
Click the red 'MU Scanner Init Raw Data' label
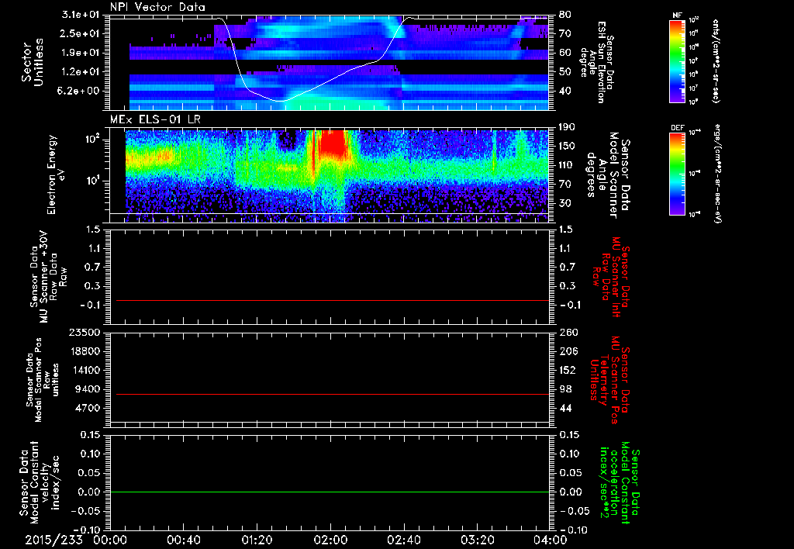(x=611, y=277)
